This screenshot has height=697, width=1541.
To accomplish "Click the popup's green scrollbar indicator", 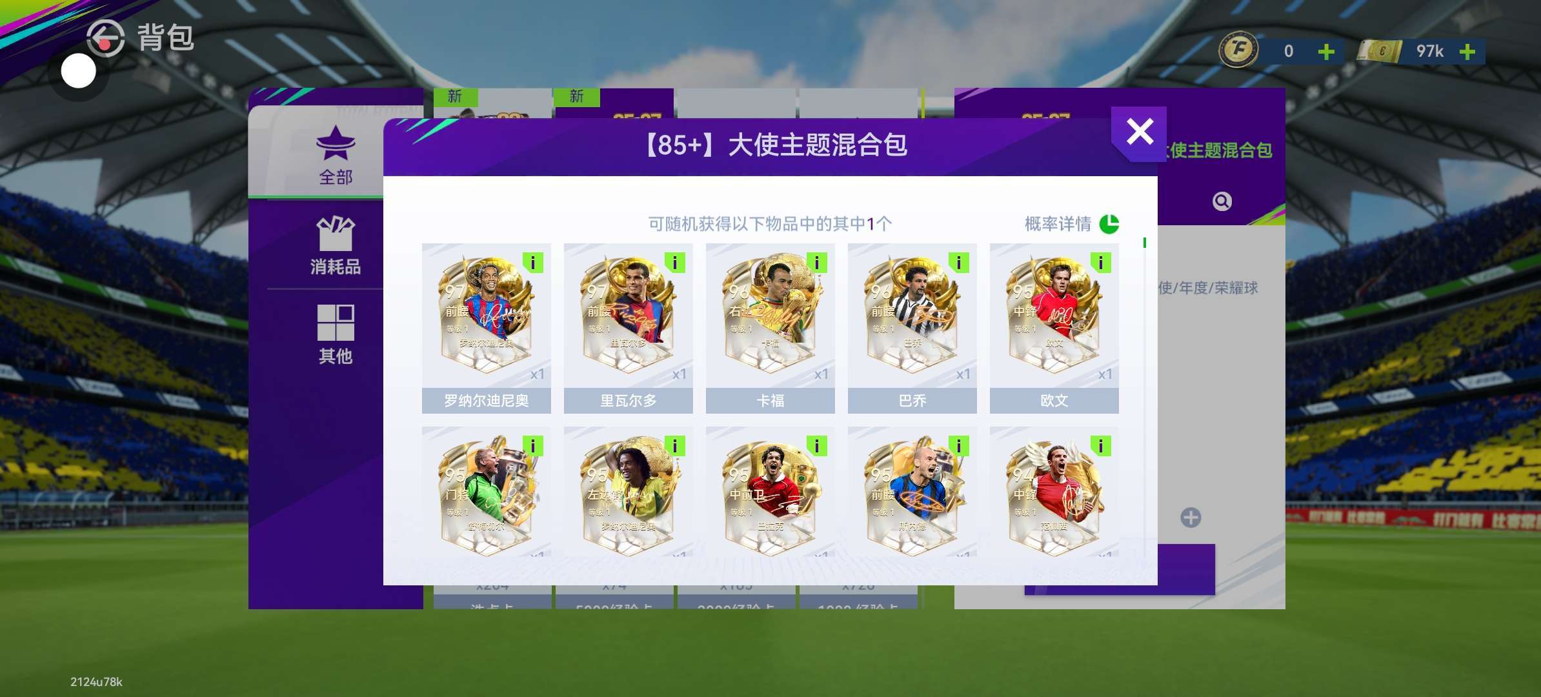I will [x=1144, y=243].
